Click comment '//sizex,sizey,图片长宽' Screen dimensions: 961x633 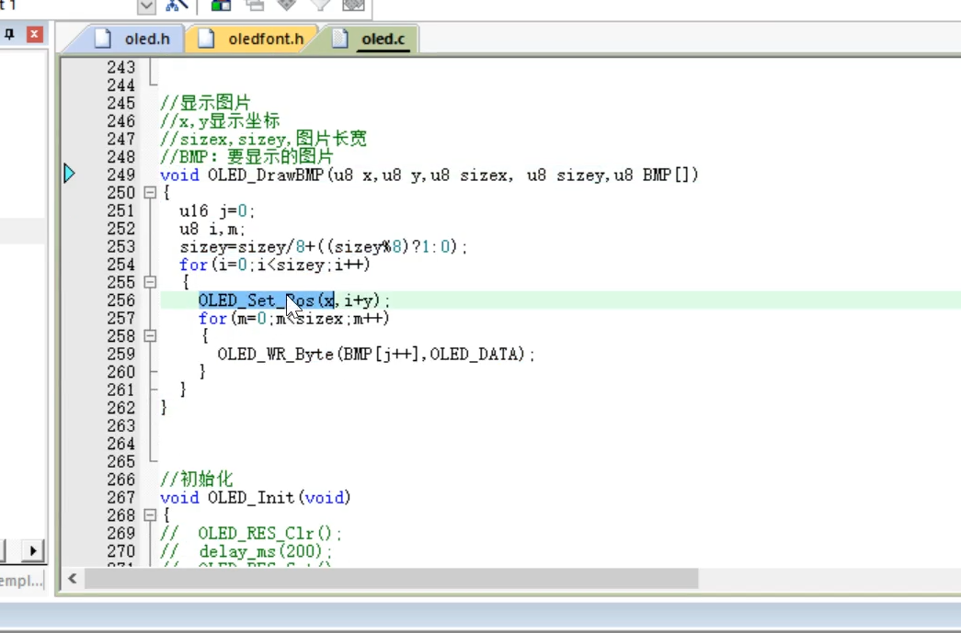(x=263, y=139)
